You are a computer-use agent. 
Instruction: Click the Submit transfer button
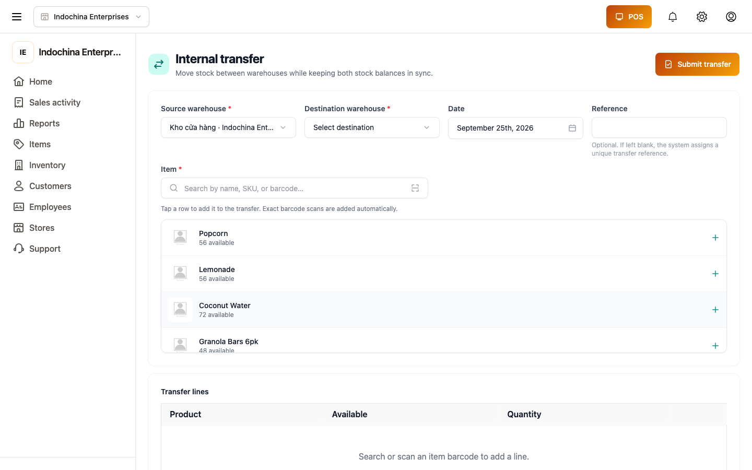[x=697, y=64]
